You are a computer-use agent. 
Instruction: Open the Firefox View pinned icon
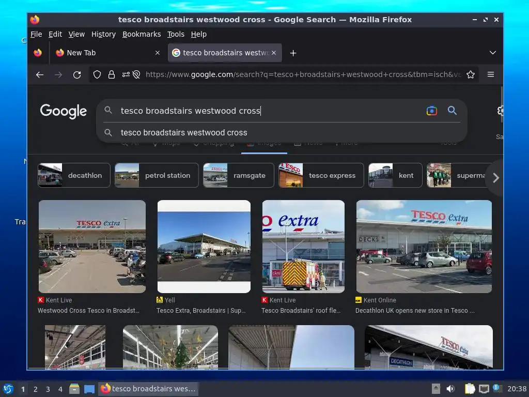38,53
